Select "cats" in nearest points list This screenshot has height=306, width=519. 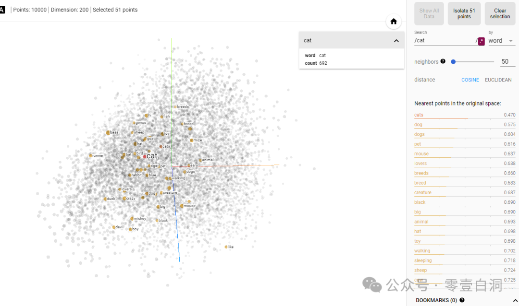coord(419,115)
